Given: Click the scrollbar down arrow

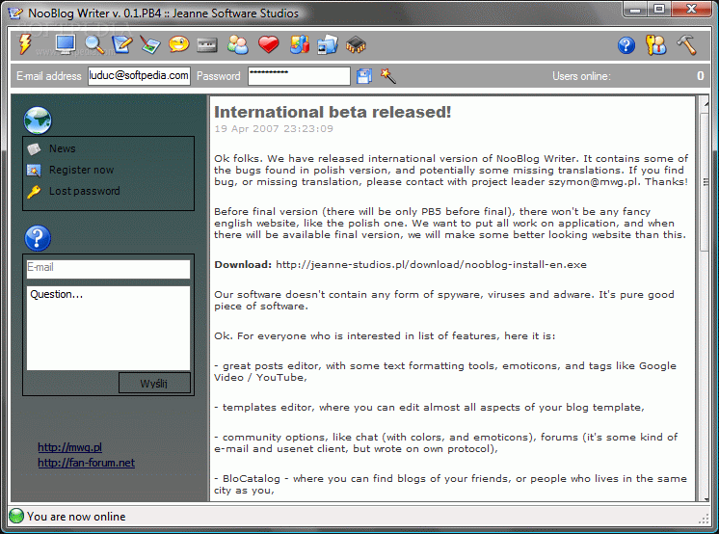Looking at the screenshot, I should 706,498.
